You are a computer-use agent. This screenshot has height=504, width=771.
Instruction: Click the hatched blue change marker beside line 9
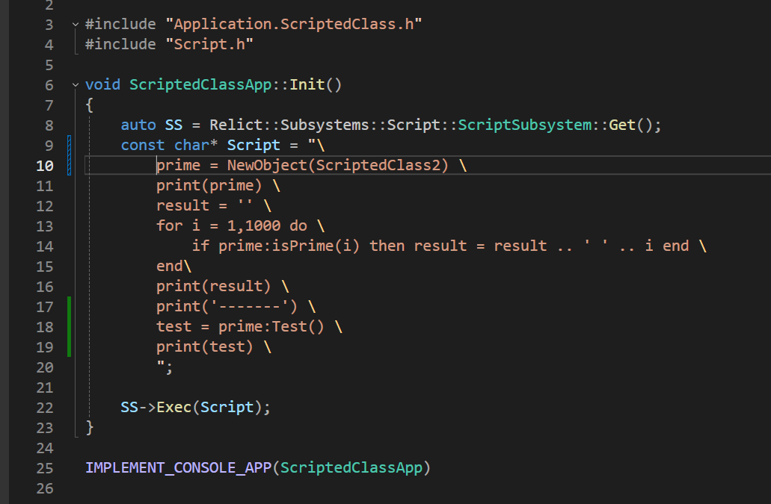point(70,145)
